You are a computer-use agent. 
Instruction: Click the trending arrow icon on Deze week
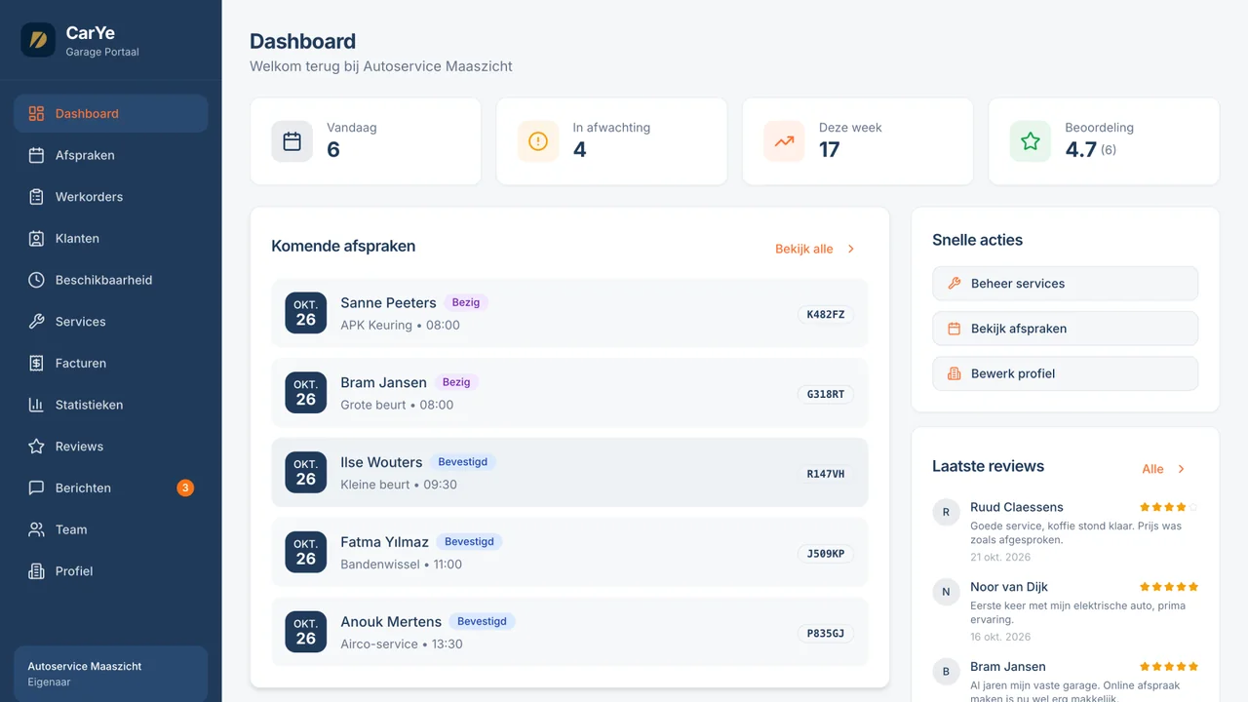tap(784, 141)
